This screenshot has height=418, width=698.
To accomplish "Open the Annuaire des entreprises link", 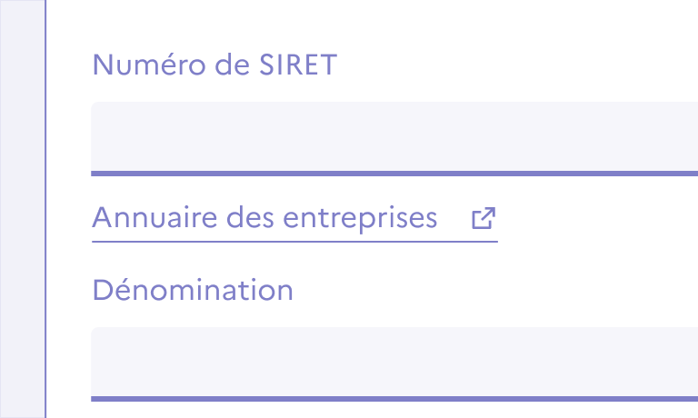I will (x=264, y=218).
